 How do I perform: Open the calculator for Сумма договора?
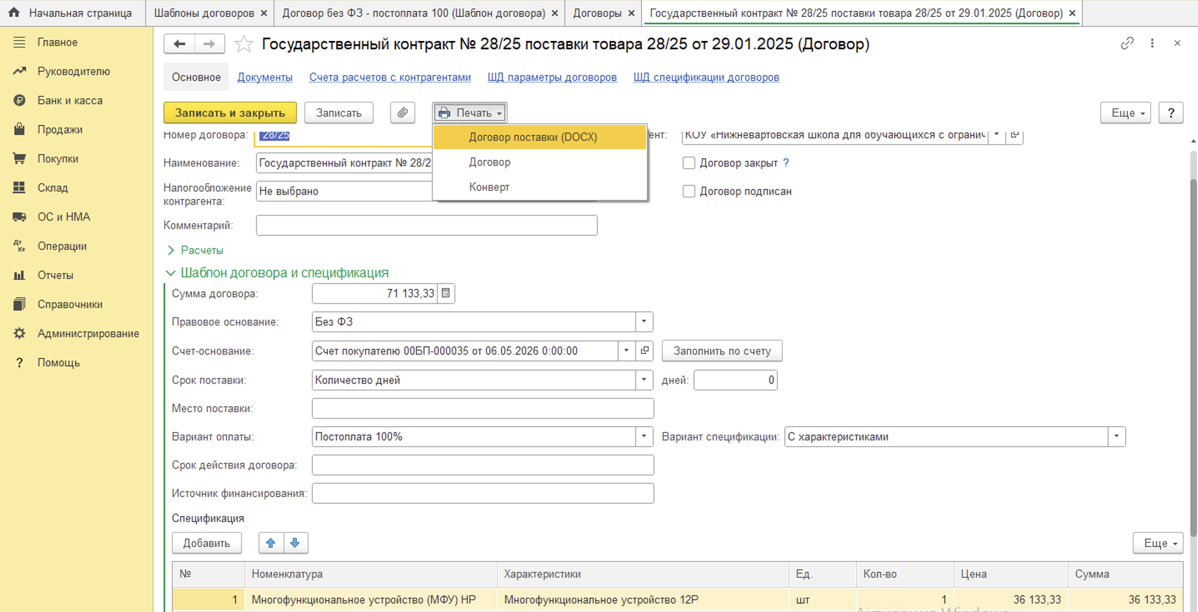pos(446,294)
